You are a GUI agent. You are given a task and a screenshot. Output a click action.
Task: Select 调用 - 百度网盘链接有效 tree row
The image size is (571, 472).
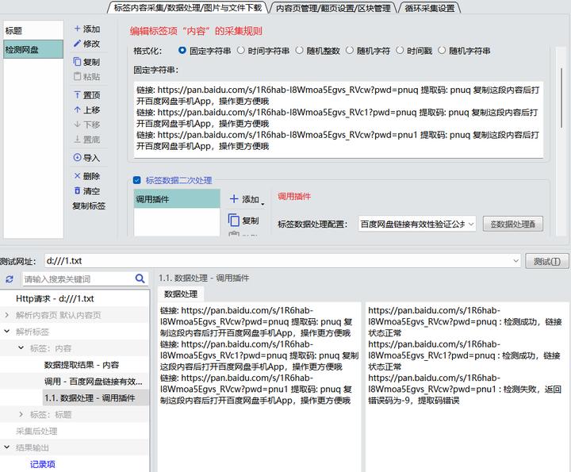(75, 382)
